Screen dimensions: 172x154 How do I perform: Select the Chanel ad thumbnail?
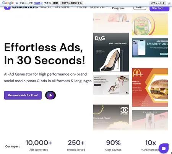111,117
